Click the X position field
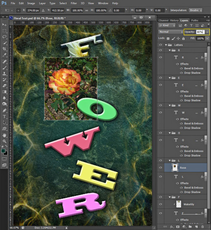The image size is (211, 230). click(33, 11)
